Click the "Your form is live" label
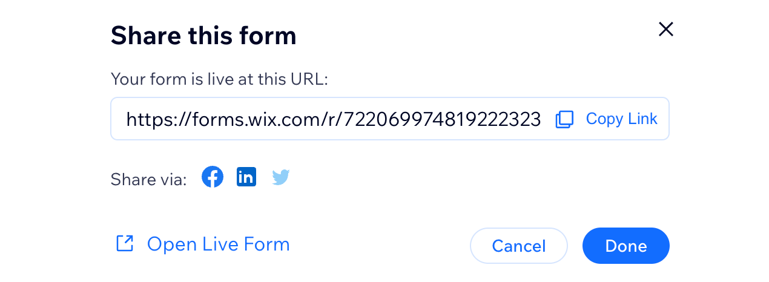769x282 pixels. (219, 79)
